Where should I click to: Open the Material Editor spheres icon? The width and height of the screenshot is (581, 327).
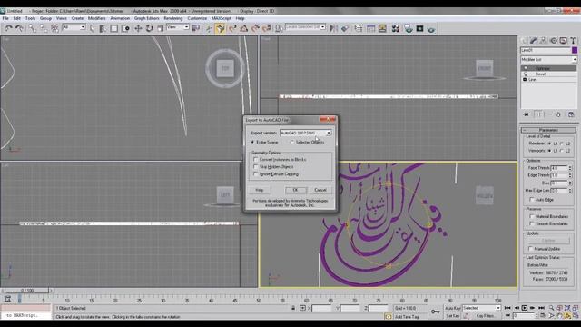[396, 28]
